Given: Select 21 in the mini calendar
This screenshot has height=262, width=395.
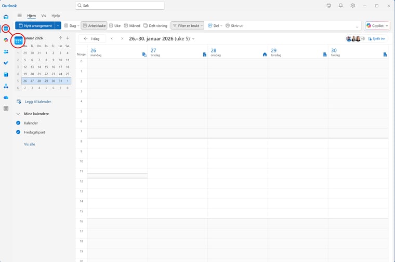Looking at the screenshot, I should click(x=39, y=74).
